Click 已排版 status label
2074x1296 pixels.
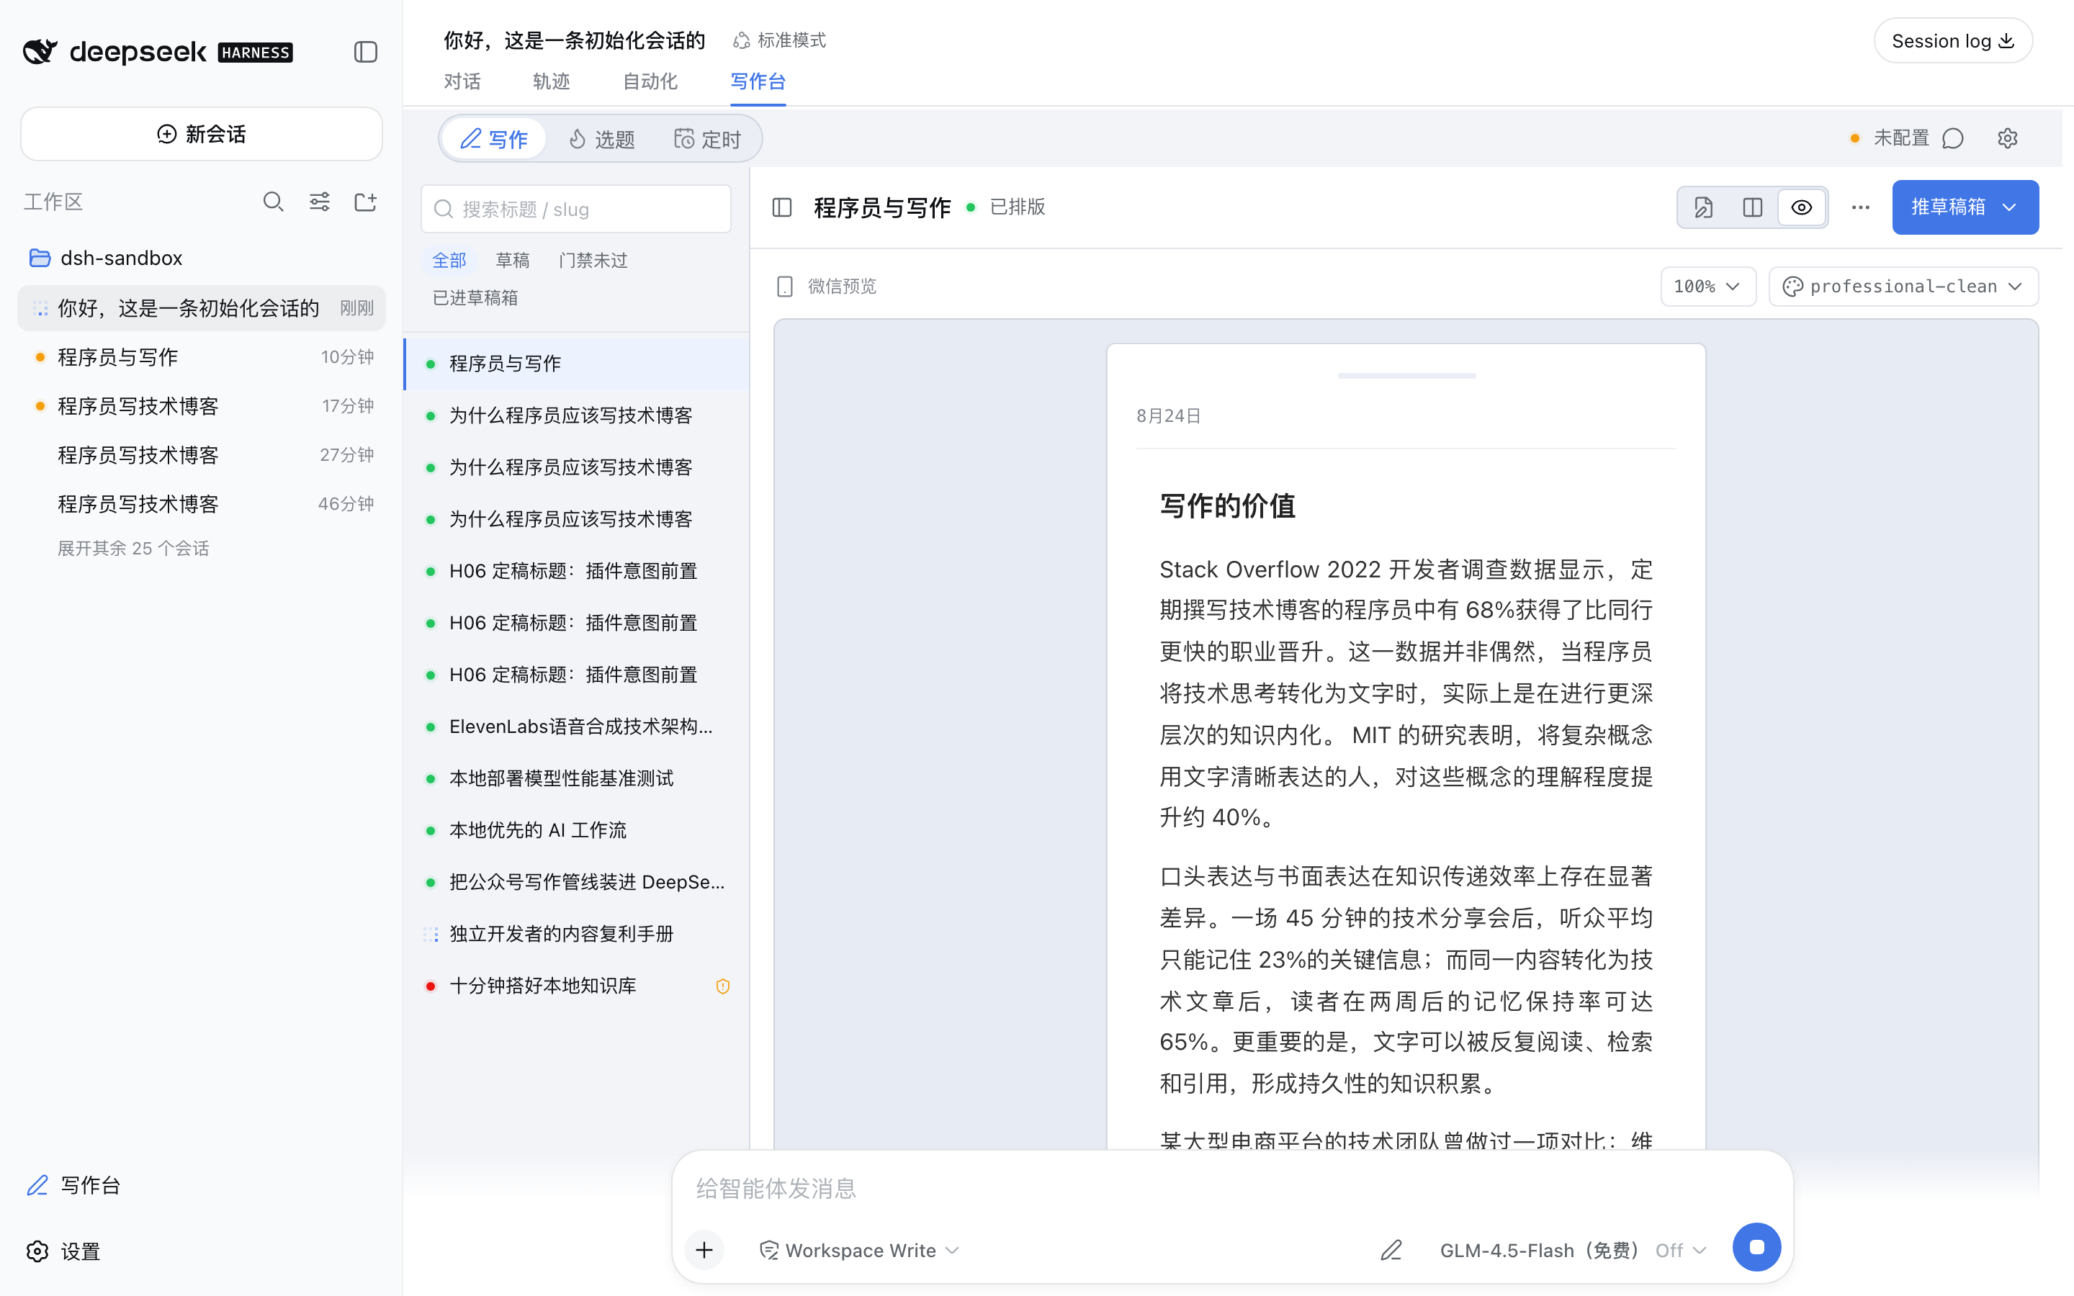coord(1018,207)
